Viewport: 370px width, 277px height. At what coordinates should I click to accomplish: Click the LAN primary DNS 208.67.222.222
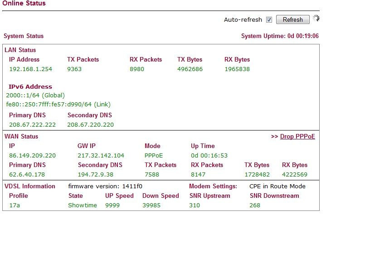coord(32,124)
